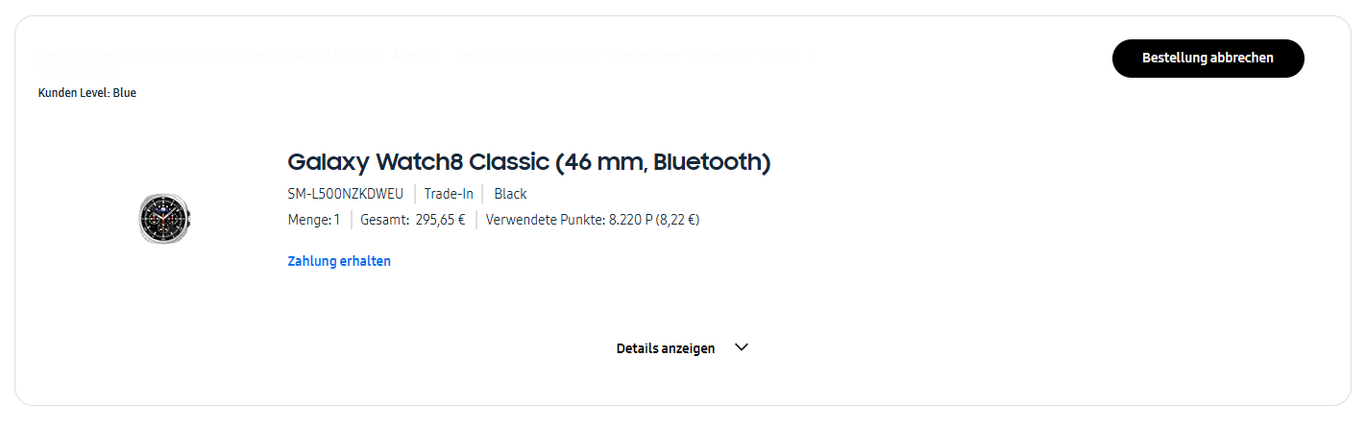Click the faint Bestelldatum order date
Viewport: 1366px width, 428px height.
pyautogui.click(x=307, y=55)
